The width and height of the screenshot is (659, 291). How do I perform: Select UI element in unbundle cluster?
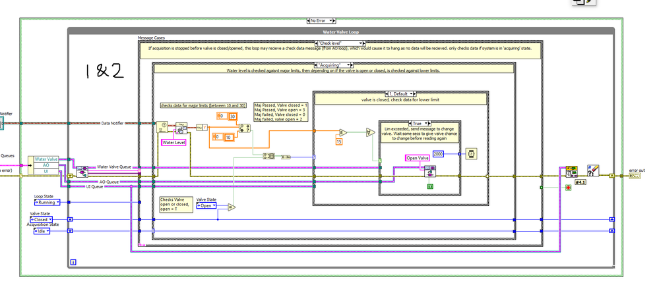point(46,171)
